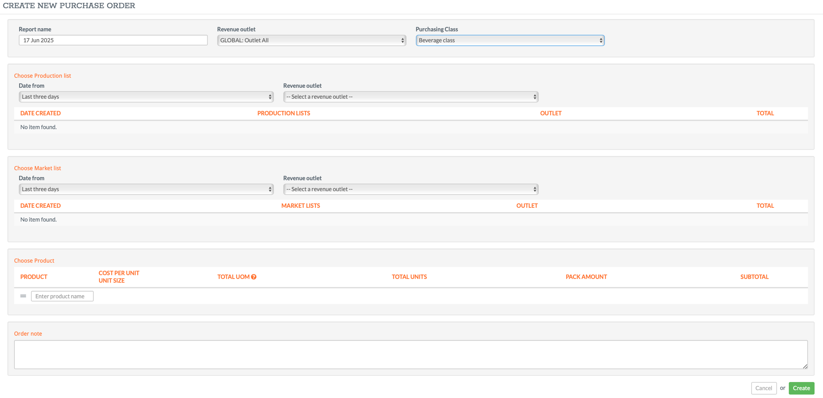Click the drag handle beside product name field
This screenshot has width=823, height=398.
coord(23,296)
